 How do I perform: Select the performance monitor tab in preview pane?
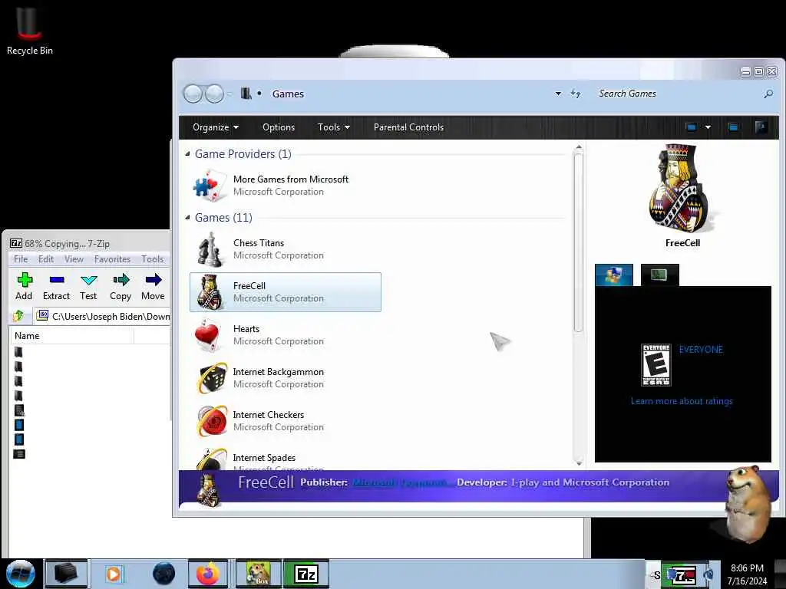659,275
